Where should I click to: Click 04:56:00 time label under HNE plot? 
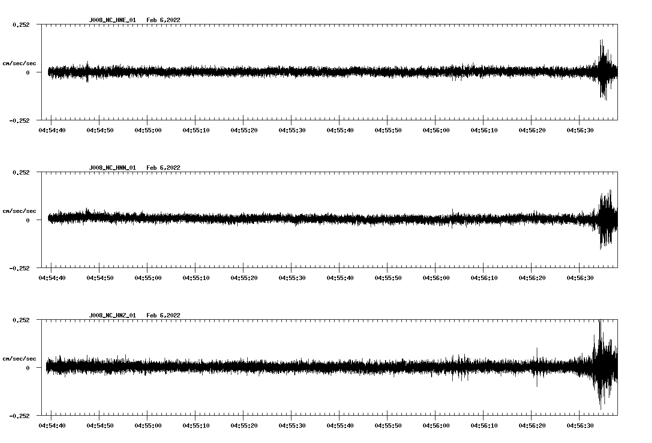[436, 130]
